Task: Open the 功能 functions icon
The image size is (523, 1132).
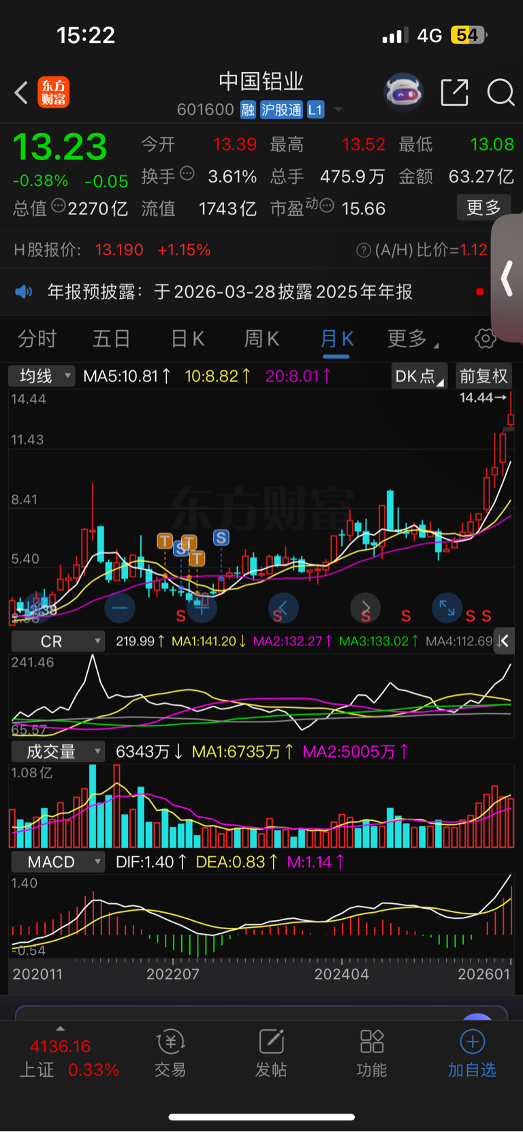Action: pyautogui.click(x=372, y=1053)
